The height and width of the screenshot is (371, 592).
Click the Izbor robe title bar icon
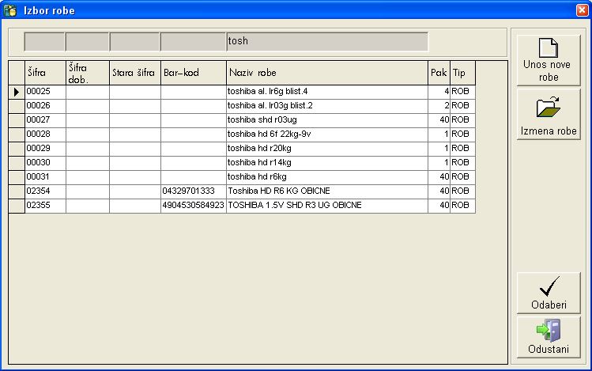10,9
